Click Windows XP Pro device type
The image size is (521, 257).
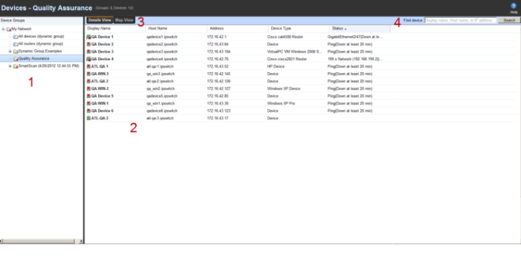pyautogui.click(x=281, y=103)
